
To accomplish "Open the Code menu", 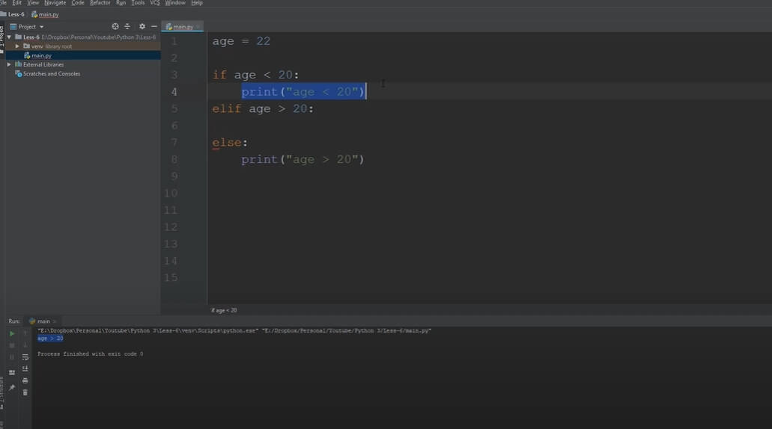I will pos(78,3).
